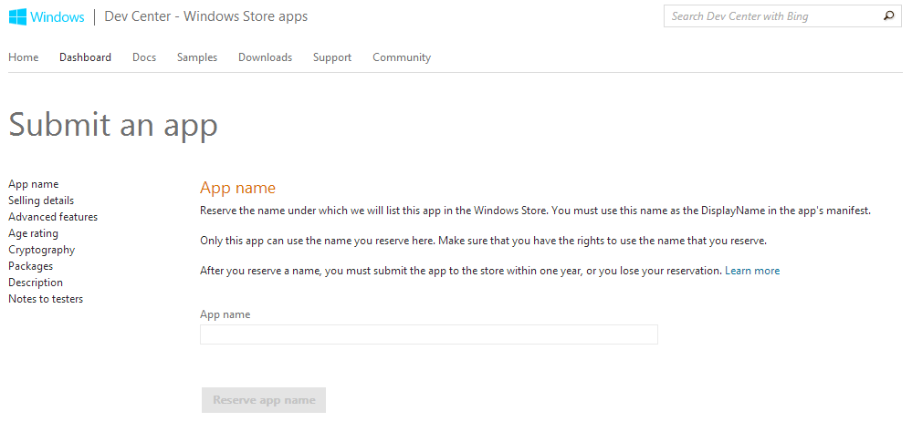Open the Dashboard menu item
The height and width of the screenshot is (432, 912).
point(85,57)
